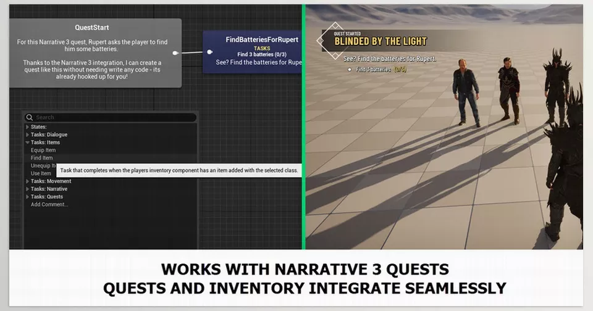Select the Unequip Item task

pyautogui.click(x=43, y=165)
